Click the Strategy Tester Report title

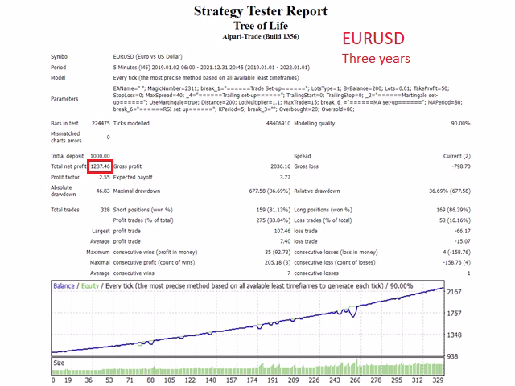pyautogui.click(x=261, y=11)
